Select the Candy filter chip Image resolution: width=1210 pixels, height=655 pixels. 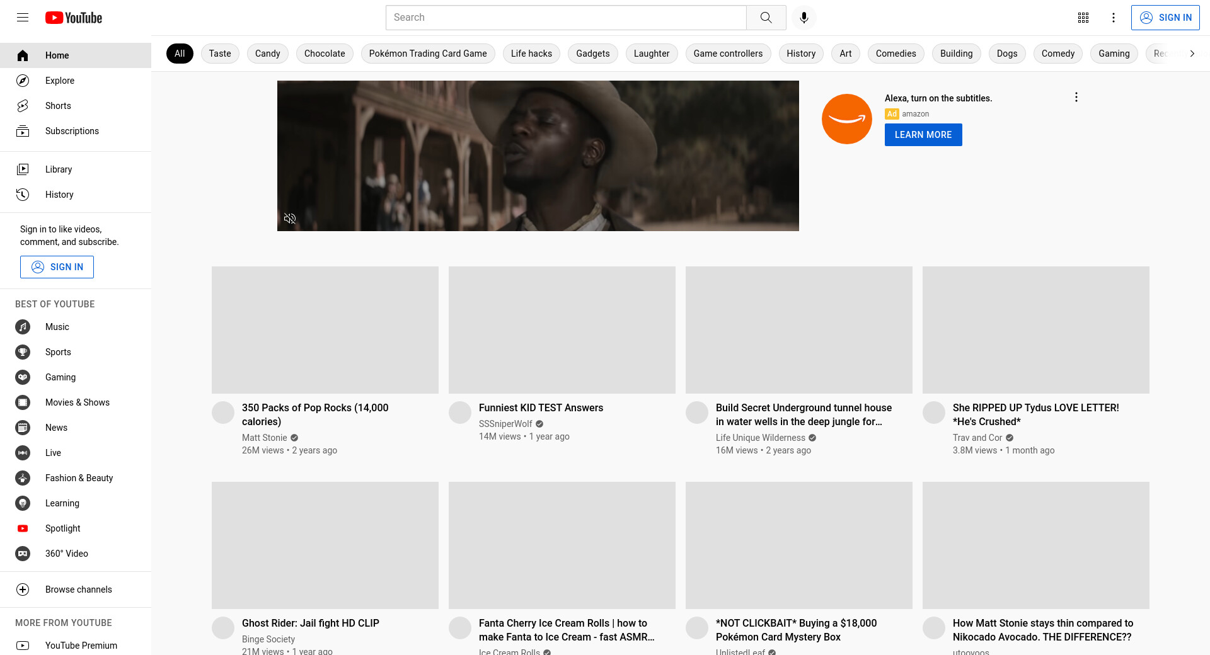[x=268, y=54]
